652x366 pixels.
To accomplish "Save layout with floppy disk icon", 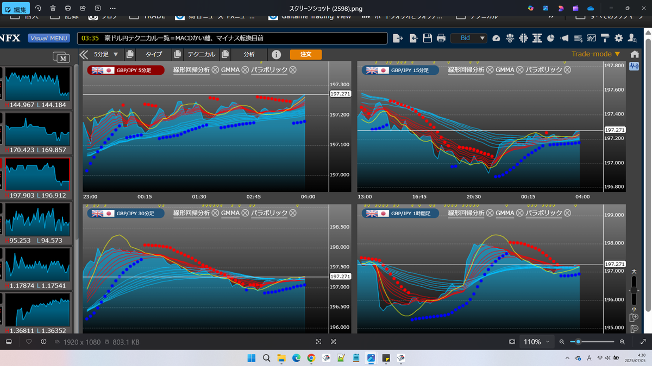I will coord(427,38).
